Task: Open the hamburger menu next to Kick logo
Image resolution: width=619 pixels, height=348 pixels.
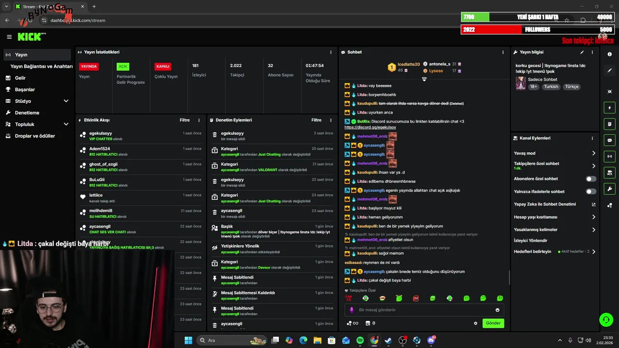Action: tap(9, 37)
